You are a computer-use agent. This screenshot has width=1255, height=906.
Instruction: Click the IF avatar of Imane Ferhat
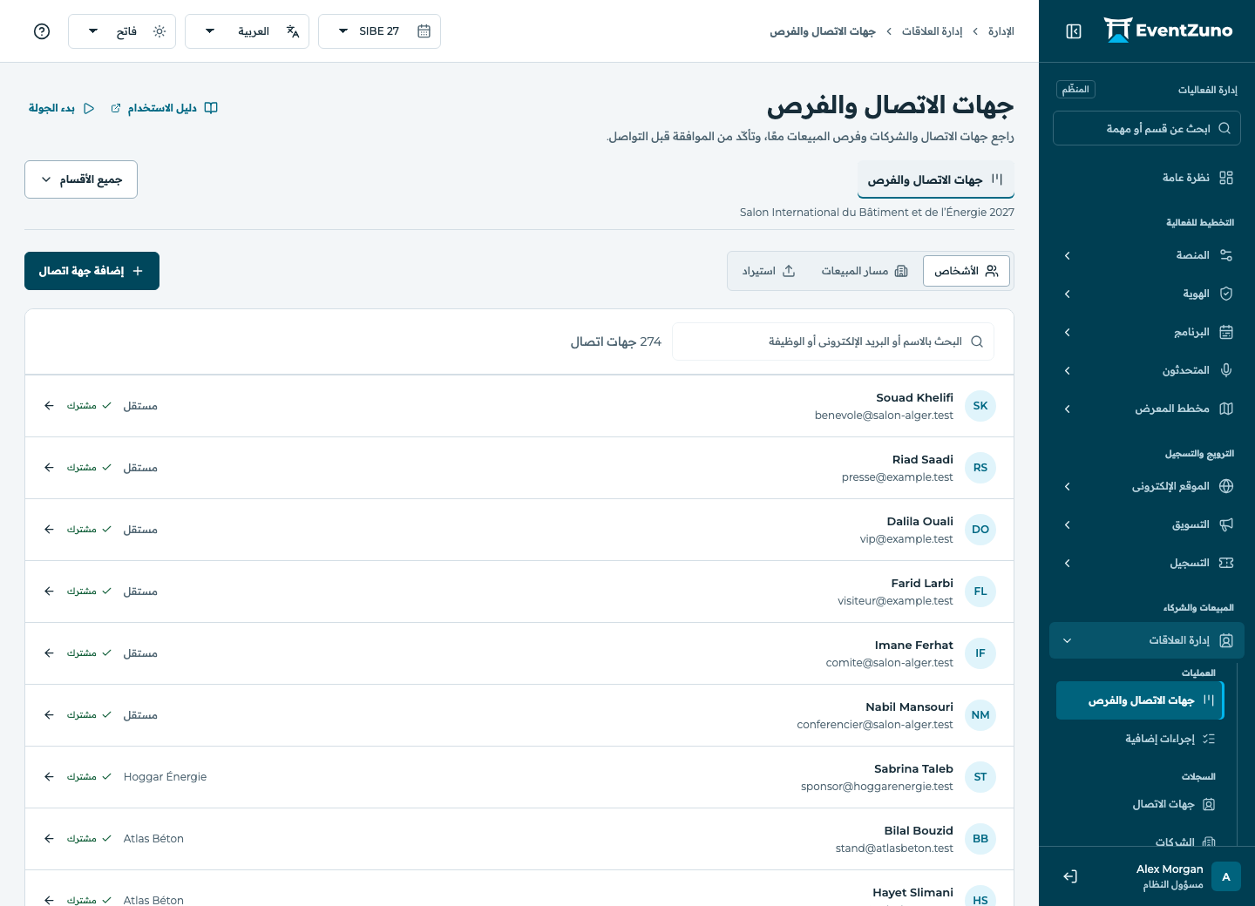[x=980, y=653]
